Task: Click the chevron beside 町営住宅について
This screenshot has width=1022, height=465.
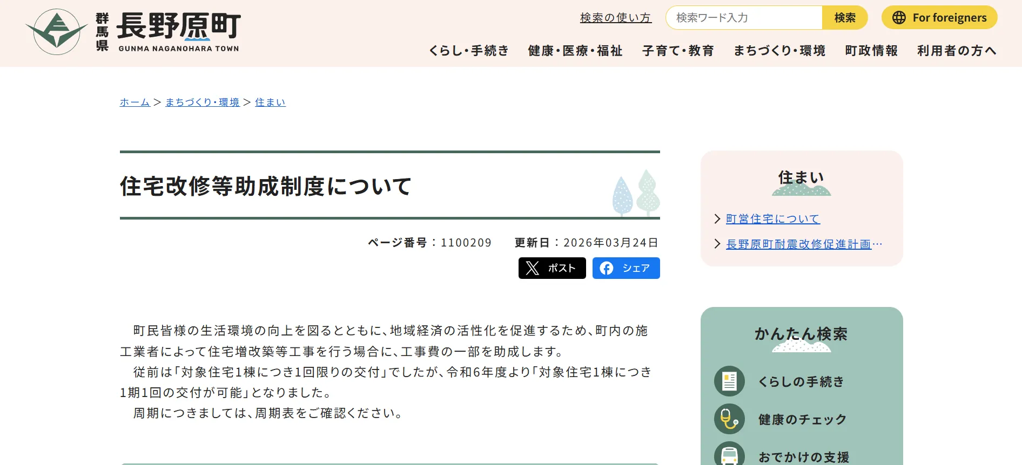Action: pyautogui.click(x=717, y=218)
